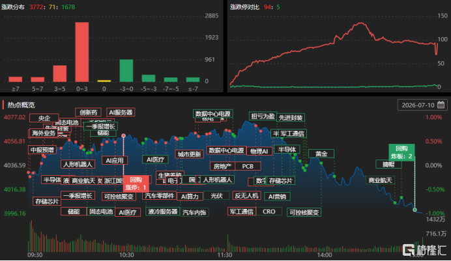The image size is (451, 261).
Task: Open the 摘帽 tag
Action: [x=388, y=164]
